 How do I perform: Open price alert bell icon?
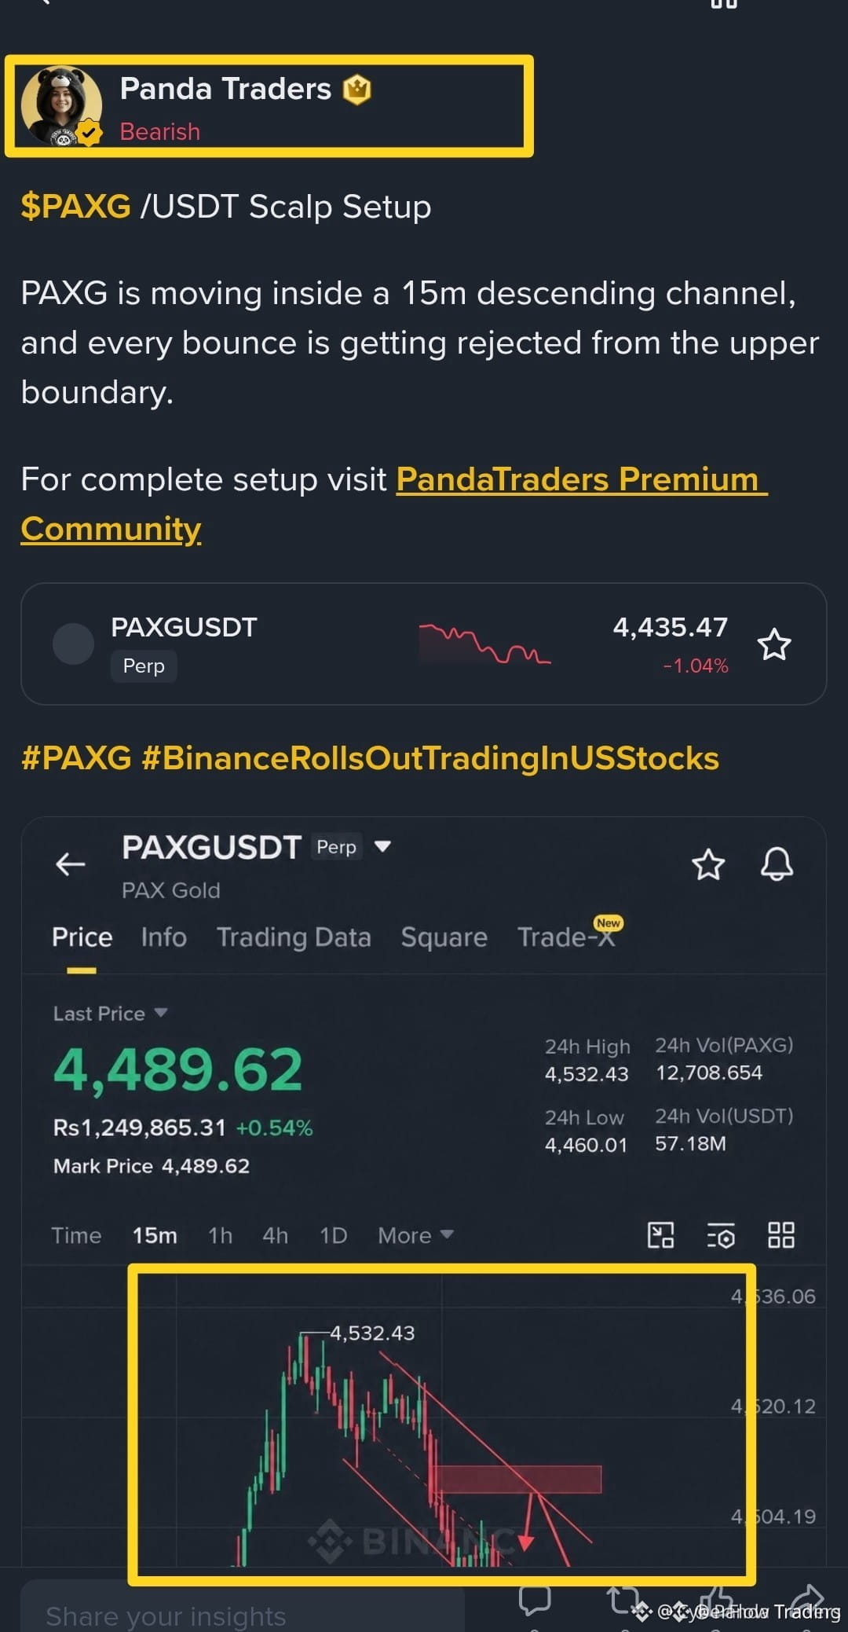coord(777,864)
